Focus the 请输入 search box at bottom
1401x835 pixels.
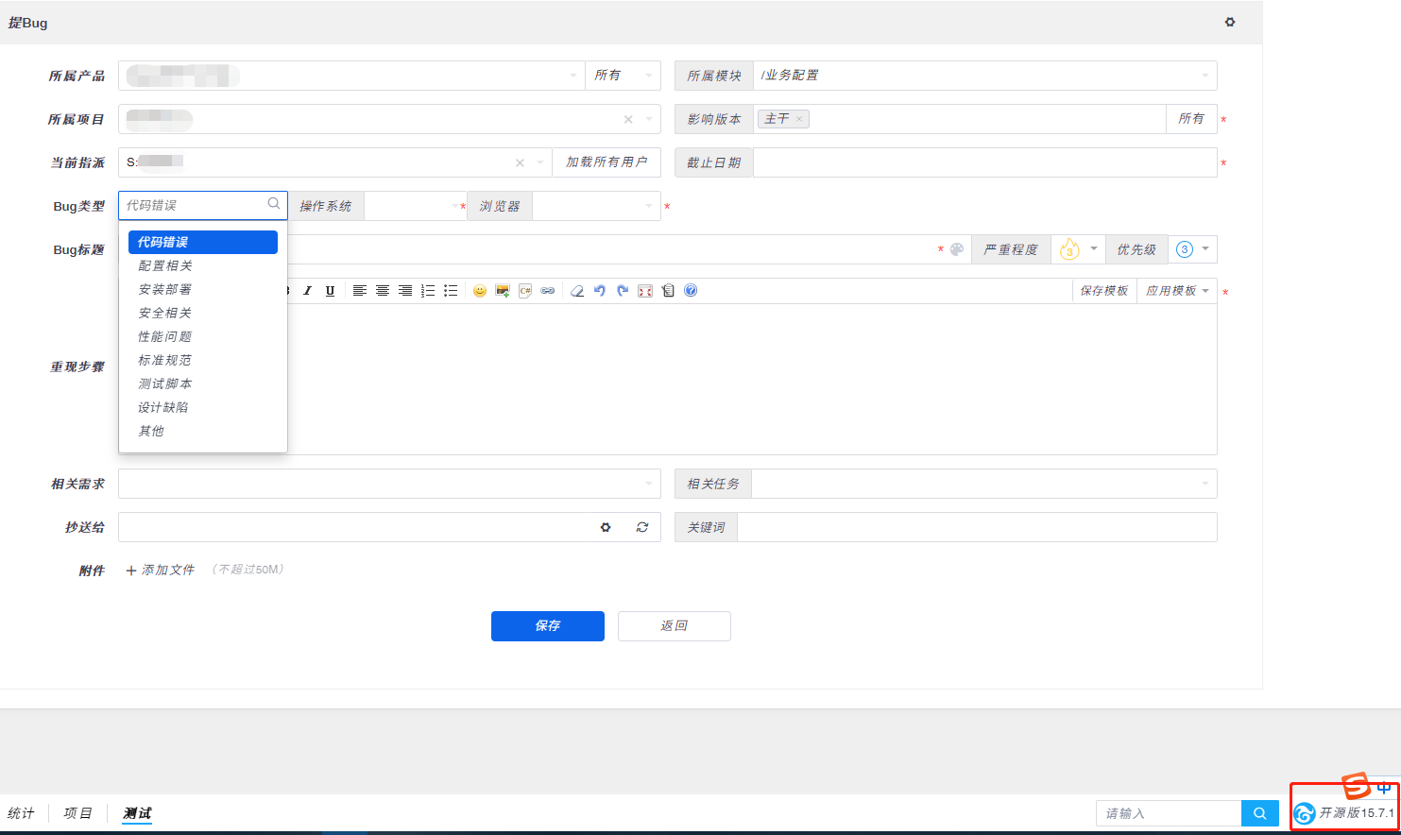[x=1169, y=813]
